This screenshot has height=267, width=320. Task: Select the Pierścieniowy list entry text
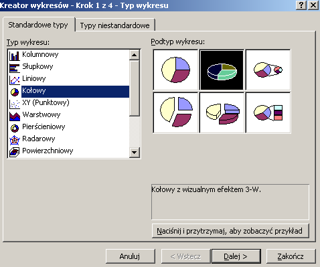pos(44,126)
